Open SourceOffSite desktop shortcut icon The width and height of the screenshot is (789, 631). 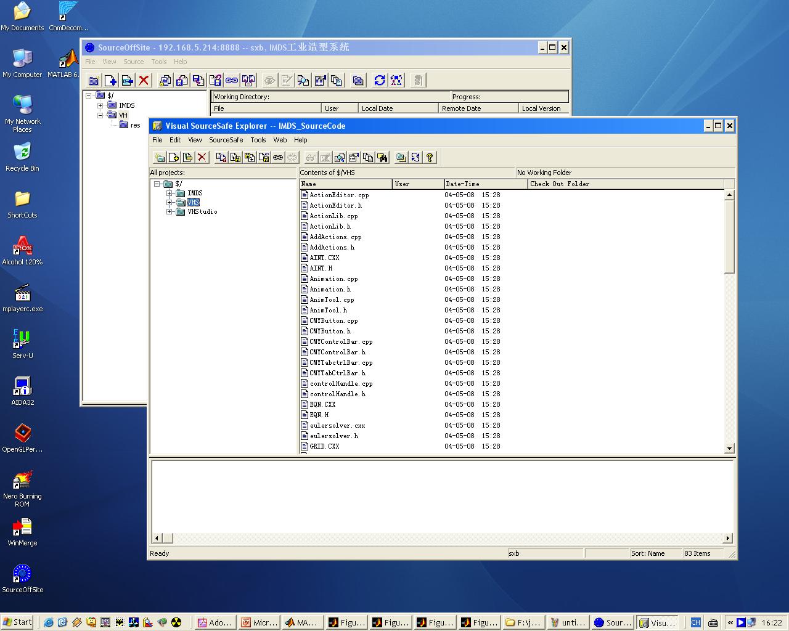pyautogui.click(x=22, y=579)
